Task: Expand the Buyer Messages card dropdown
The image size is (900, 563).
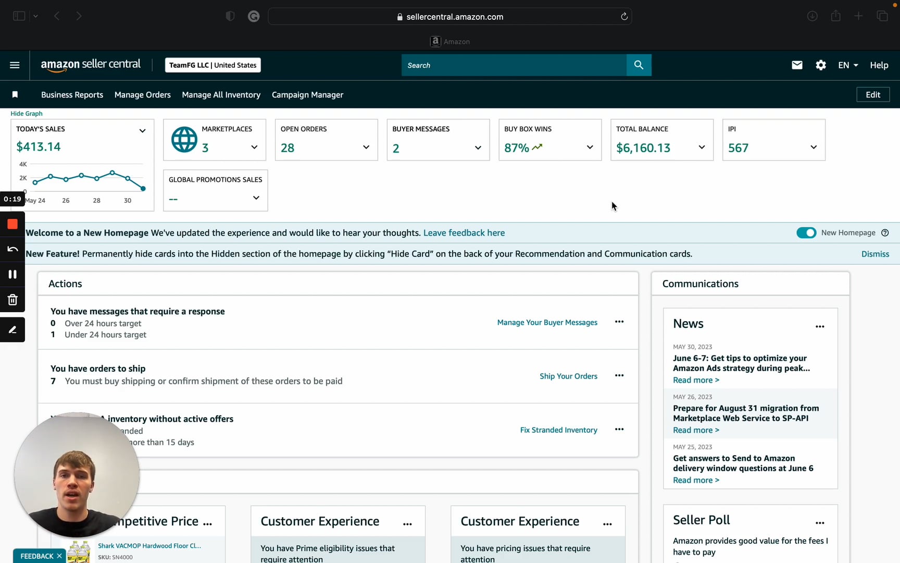Action: (478, 148)
